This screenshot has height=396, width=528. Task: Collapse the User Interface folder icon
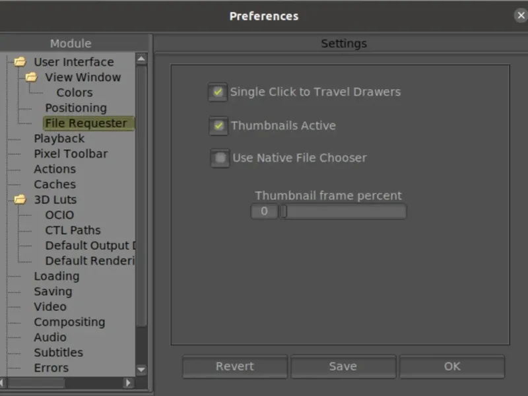[20, 62]
